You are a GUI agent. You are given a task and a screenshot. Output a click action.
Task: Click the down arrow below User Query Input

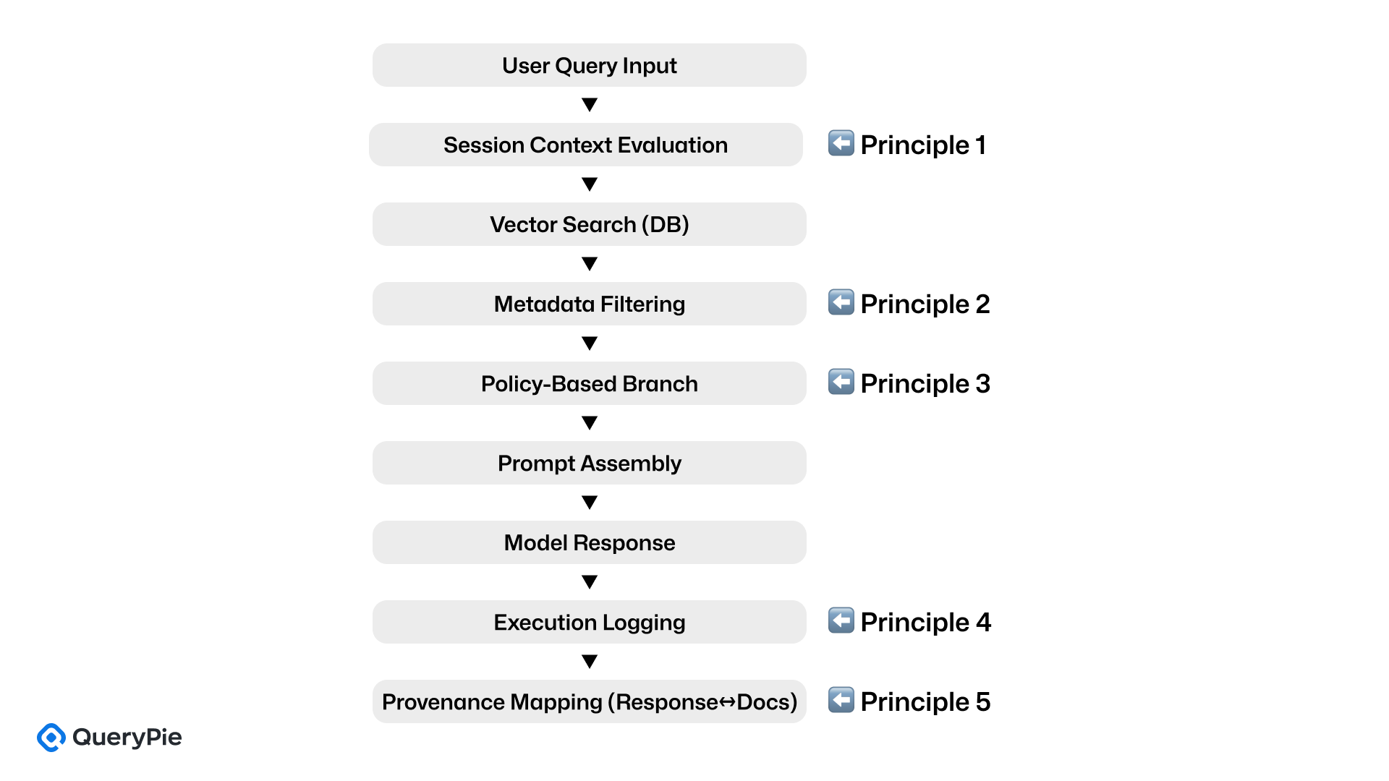(590, 106)
